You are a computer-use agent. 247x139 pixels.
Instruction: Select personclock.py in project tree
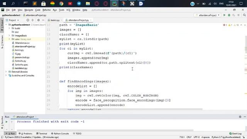pyautogui.click(x=22, y=58)
